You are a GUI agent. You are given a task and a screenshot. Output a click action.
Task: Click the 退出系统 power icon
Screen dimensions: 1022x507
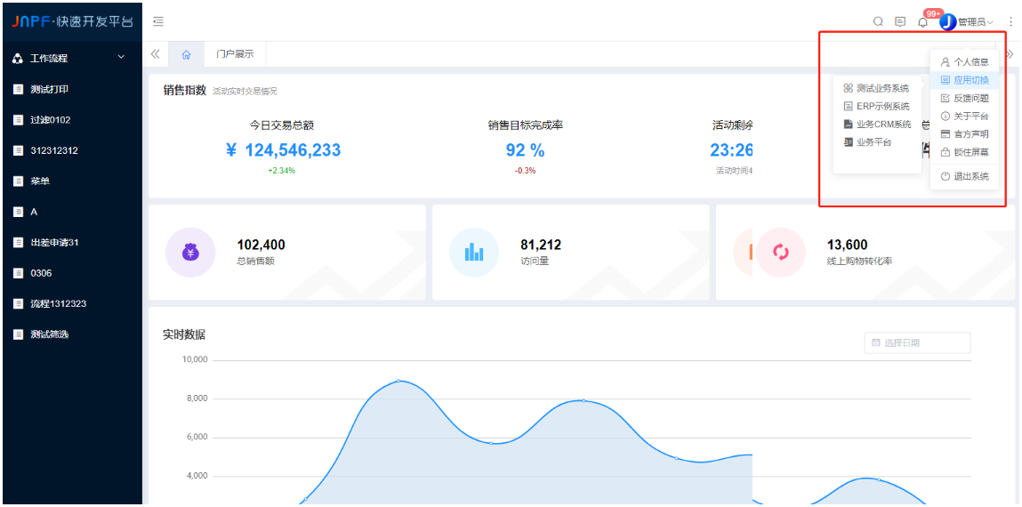[x=946, y=177]
